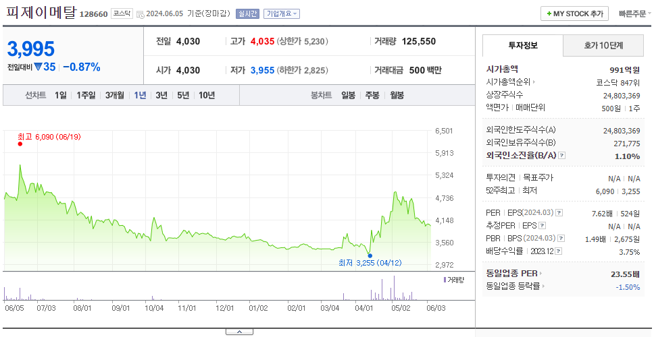Image resolution: width=654 pixels, height=337 pixels.
Task: Click the change rate -0.87%
Action: 82,67
